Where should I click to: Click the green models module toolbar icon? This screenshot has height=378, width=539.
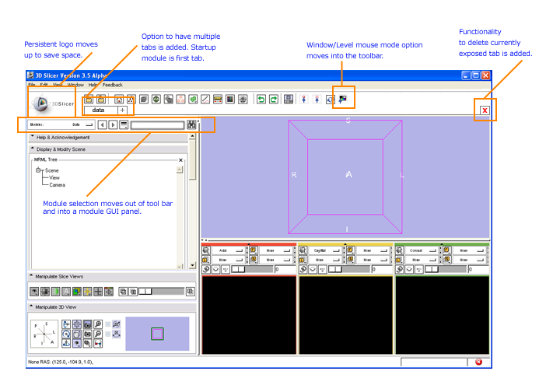(x=193, y=100)
